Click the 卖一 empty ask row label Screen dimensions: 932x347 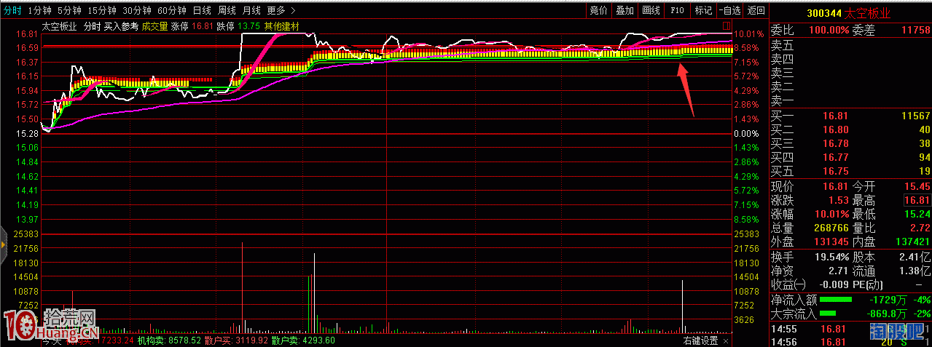pos(782,100)
